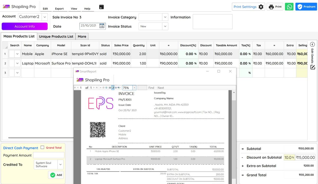Enable the Grand Total checkbox
This screenshot has height=184, width=318.
(42, 148)
